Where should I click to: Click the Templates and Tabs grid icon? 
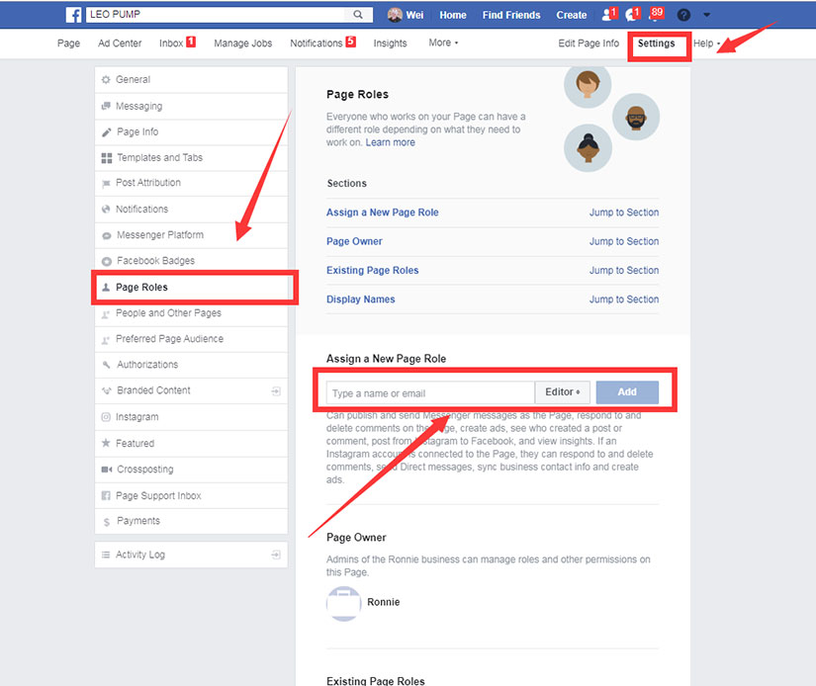107,158
